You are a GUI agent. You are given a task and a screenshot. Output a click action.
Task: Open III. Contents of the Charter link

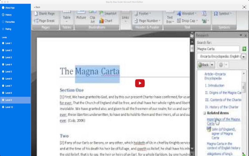(x=223, y=100)
